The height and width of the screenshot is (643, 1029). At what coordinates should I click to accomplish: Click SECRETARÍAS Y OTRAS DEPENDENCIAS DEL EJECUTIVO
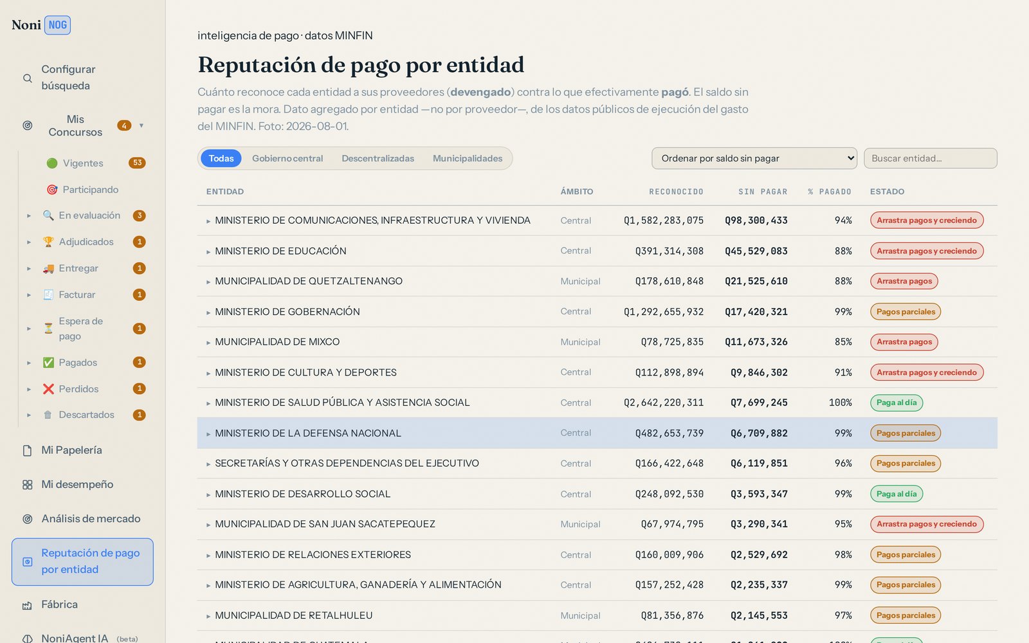pyautogui.click(x=347, y=464)
